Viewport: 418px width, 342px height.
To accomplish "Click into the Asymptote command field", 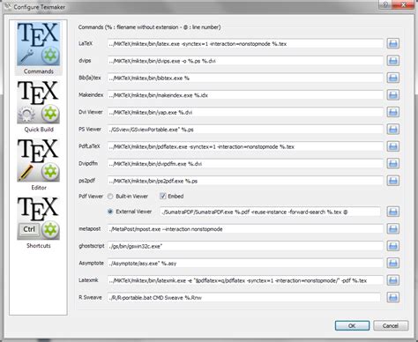I will (x=245, y=264).
